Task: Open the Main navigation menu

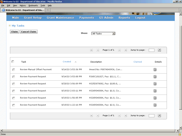Action: coord(15,18)
